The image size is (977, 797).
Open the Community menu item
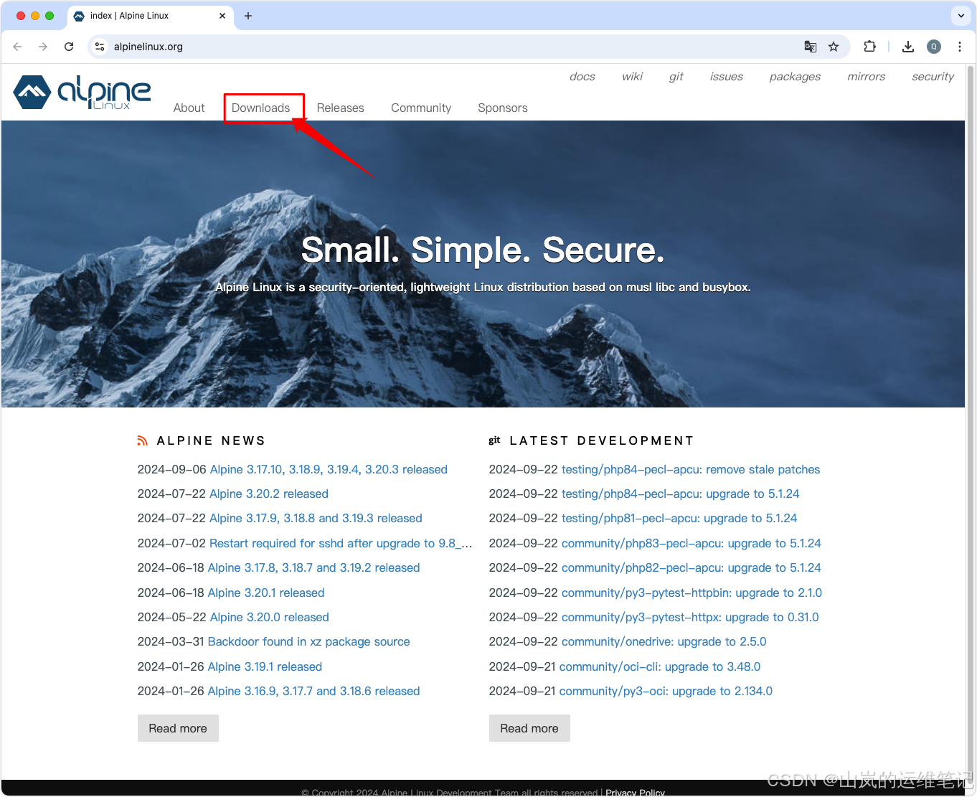(x=421, y=108)
